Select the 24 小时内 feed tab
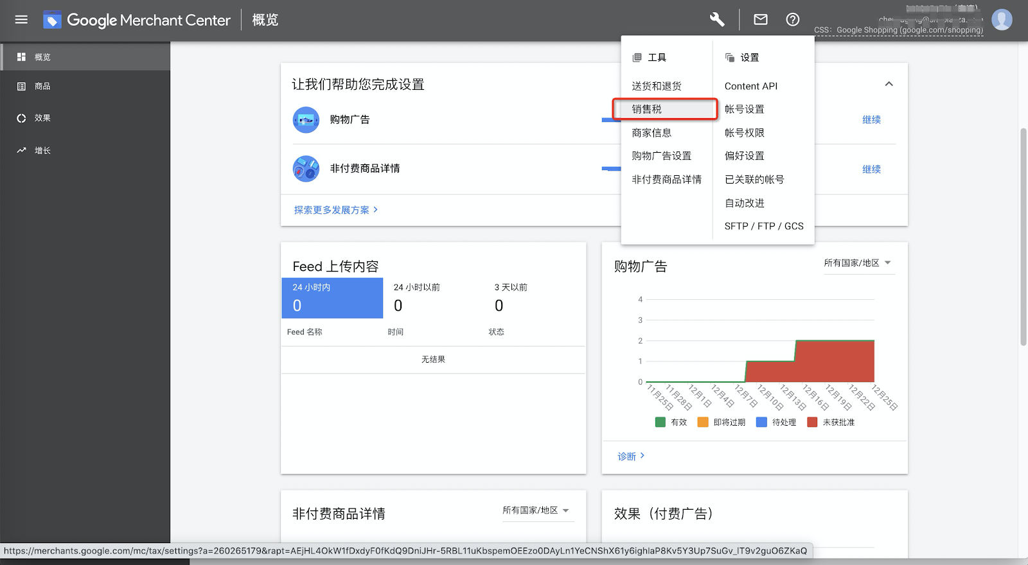1028x565 pixels. click(x=333, y=298)
